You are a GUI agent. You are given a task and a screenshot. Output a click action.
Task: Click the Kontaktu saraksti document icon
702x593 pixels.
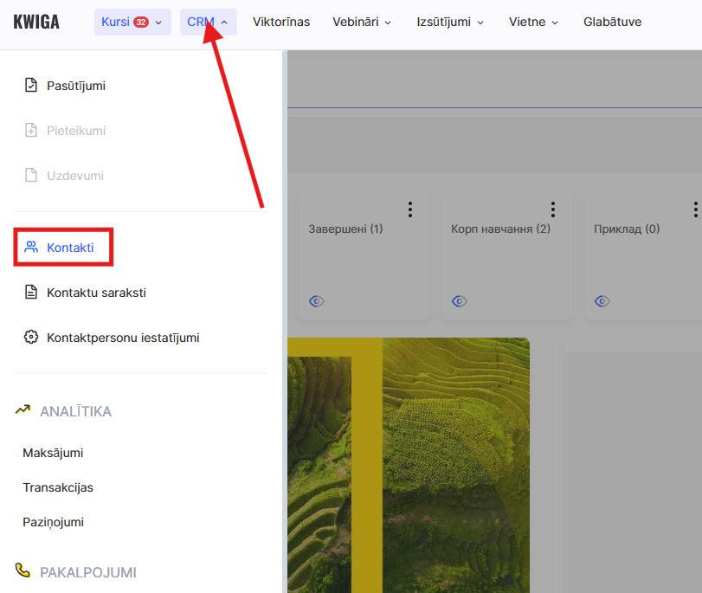(x=31, y=293)
